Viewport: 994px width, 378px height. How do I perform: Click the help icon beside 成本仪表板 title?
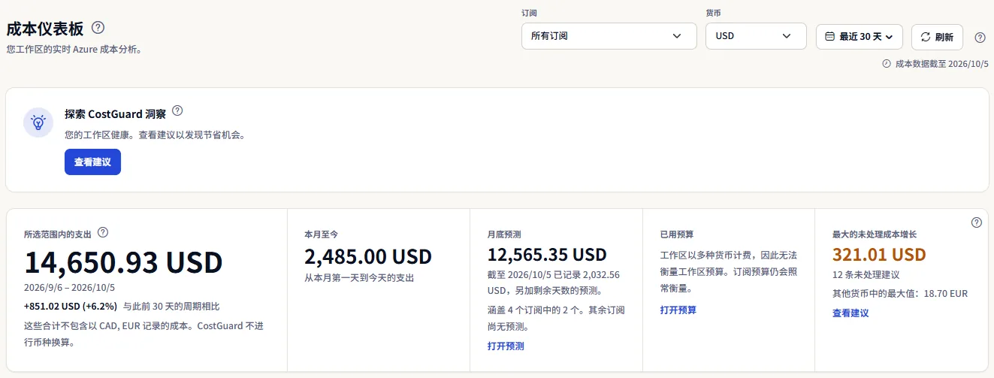pos(98,28)
